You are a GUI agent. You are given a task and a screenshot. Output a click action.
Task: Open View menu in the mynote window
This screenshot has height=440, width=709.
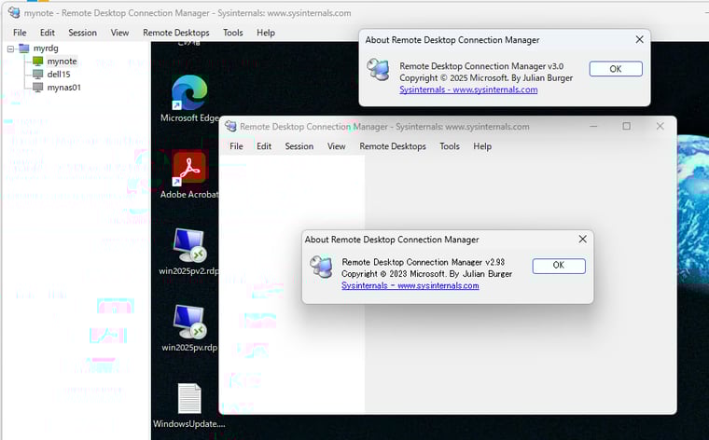[119, 33]
